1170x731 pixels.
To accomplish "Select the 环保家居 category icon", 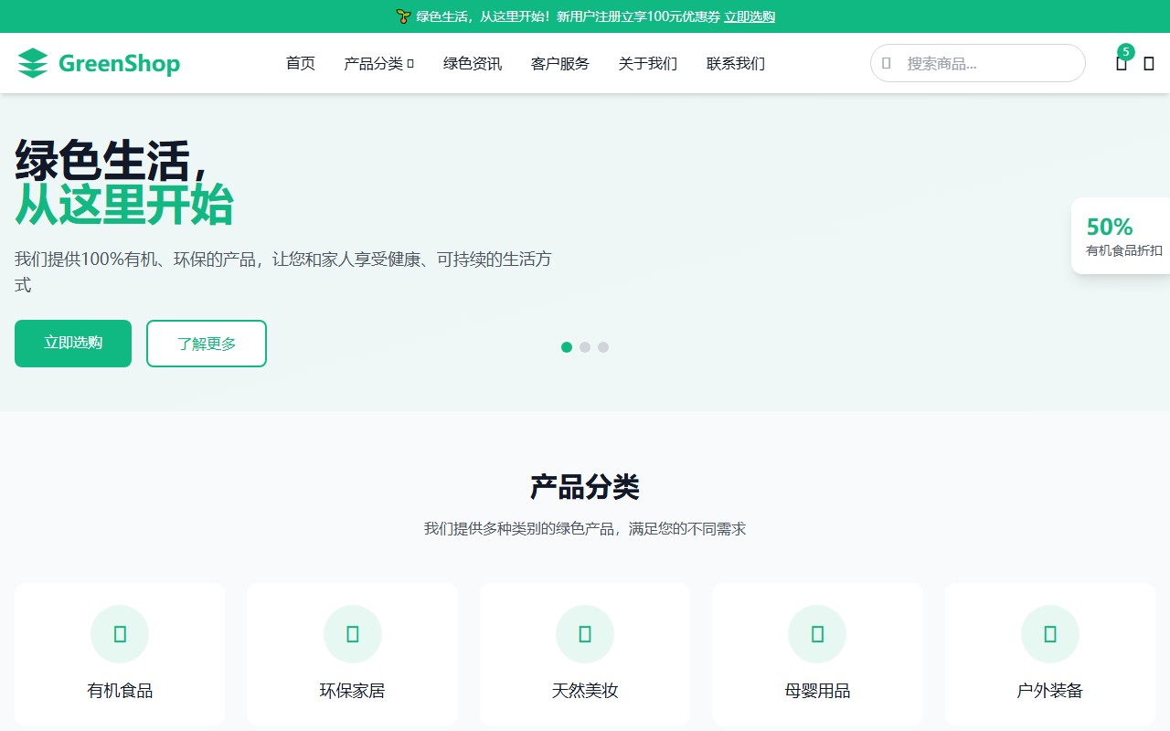I will (x=352, y=633).
